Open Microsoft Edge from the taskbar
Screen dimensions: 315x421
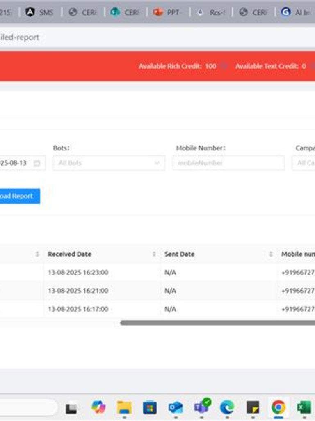227,407
